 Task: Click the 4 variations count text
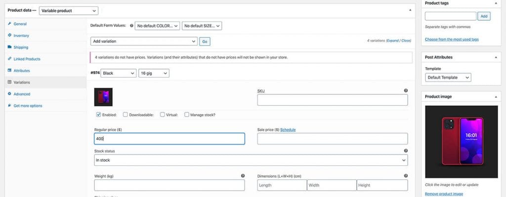(376, 40)
